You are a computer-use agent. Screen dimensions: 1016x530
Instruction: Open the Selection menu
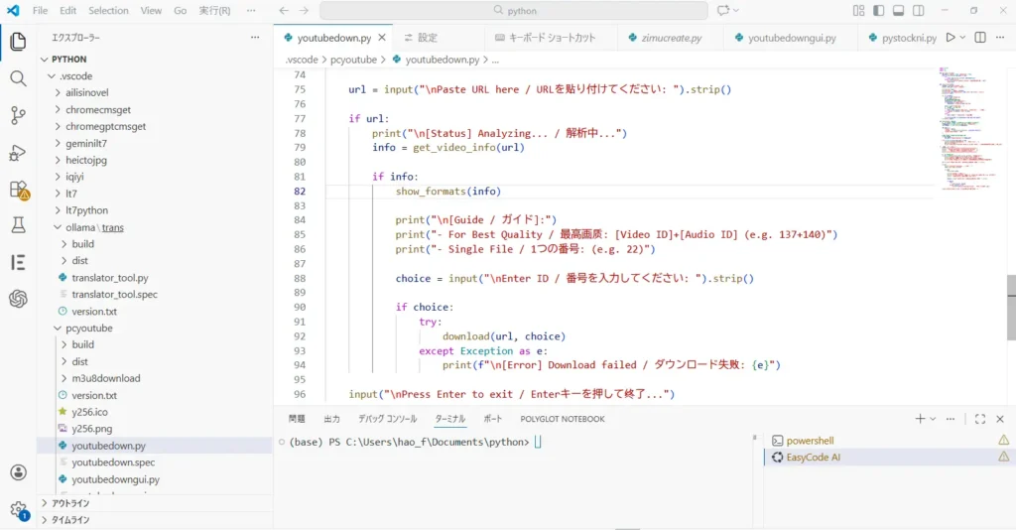(108, 10)
